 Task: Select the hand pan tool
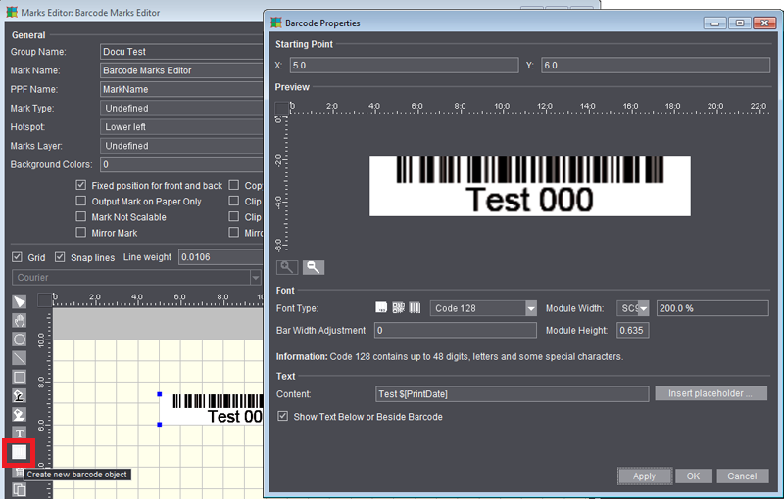tap(19, 320)
